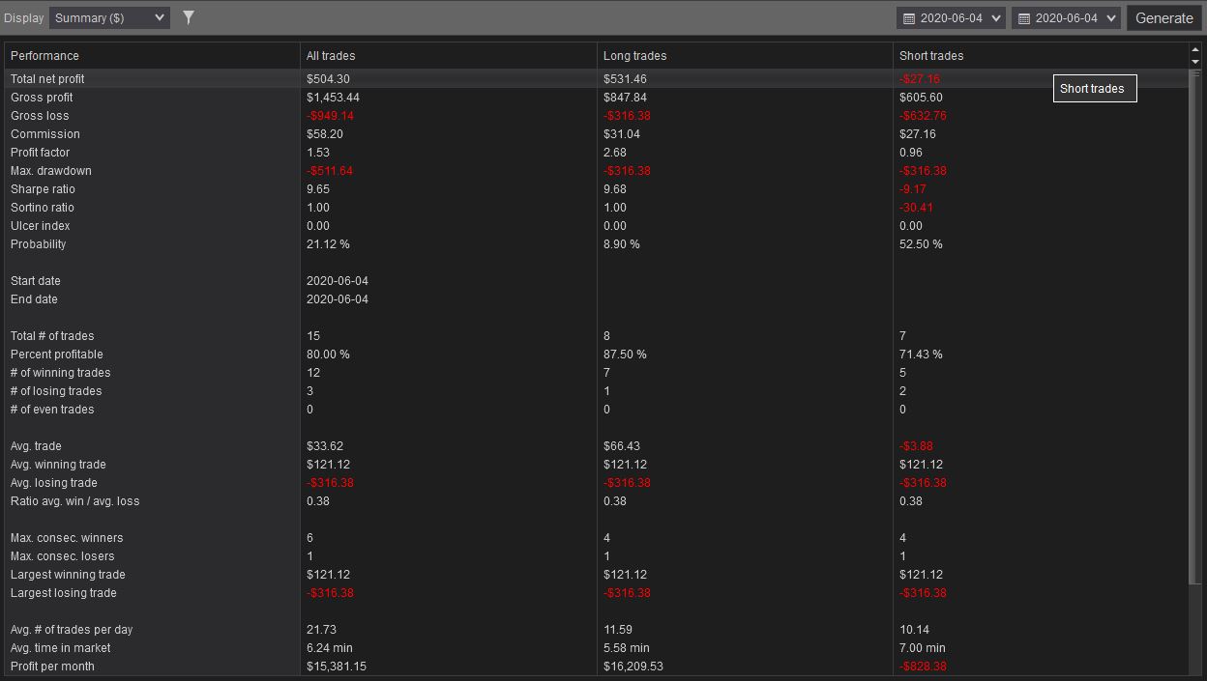Open the start date picker dropdown
1207x681 pixels.
pos(952,18)
